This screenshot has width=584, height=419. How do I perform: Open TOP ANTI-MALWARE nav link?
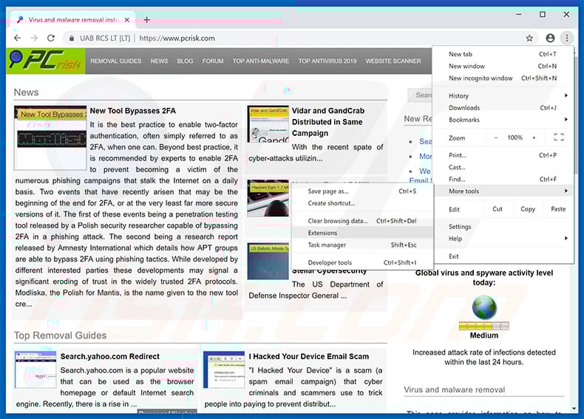click(x=261, y=61)
